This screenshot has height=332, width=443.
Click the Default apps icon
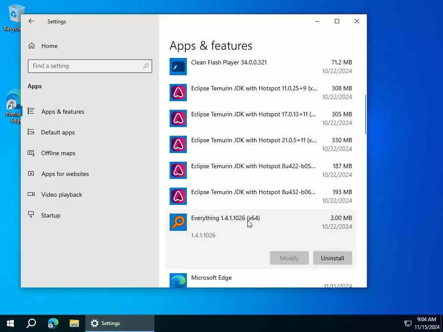pyautogui.click(x=31, y=132)
